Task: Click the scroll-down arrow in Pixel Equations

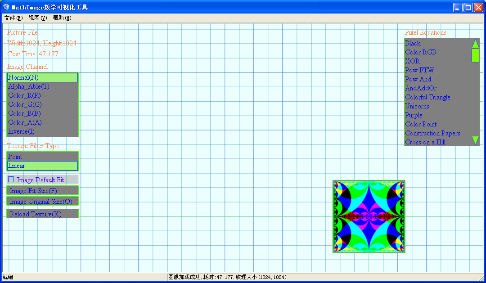Action: 475,140
